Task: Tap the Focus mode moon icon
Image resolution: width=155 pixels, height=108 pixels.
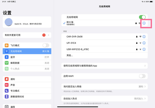Action: tap(7, 91)
